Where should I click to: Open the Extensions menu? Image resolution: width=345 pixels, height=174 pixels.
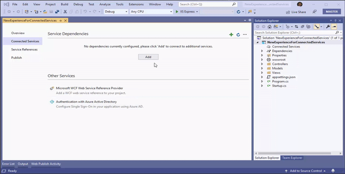(136, 4)
